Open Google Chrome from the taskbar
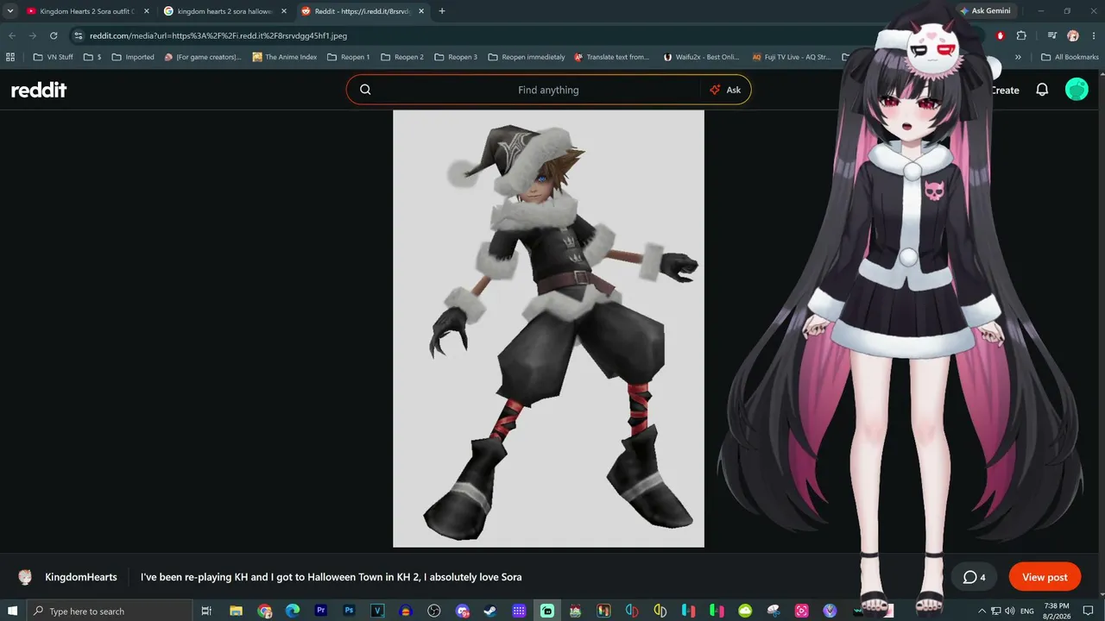 264,611
